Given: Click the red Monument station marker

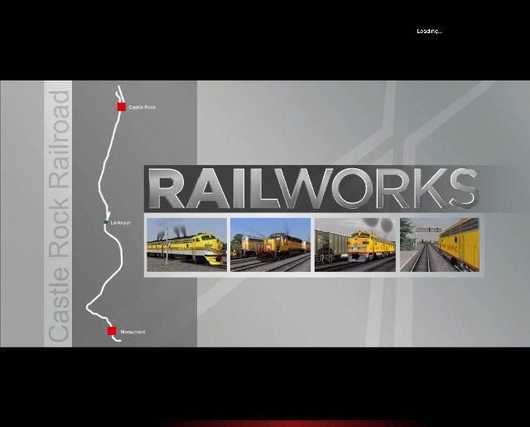Looking at the screenshot, I should 112,331.
